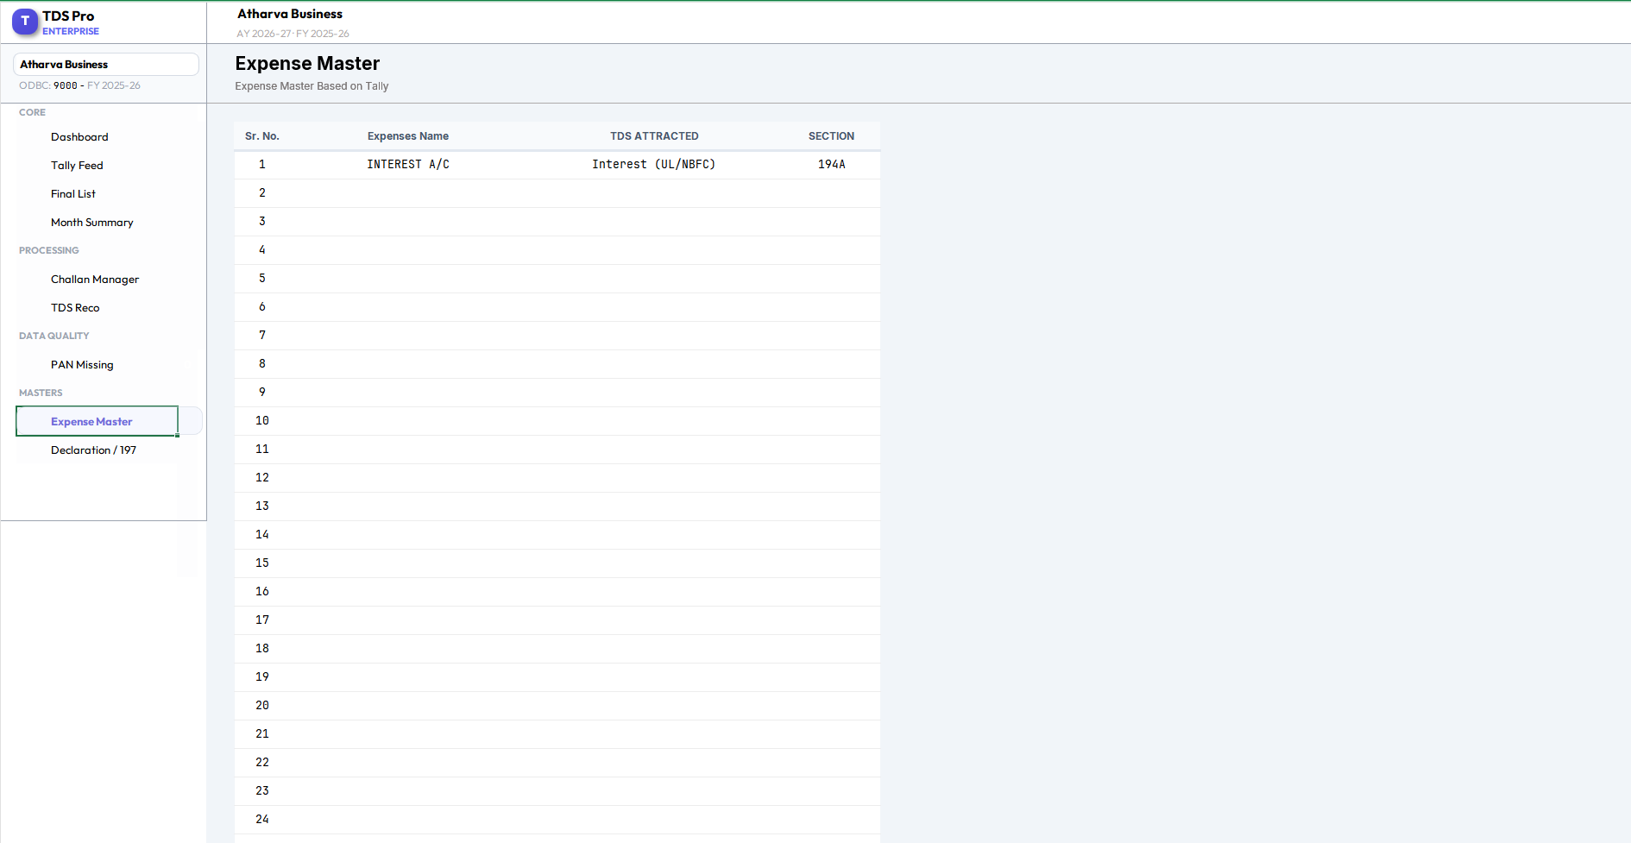
Task: Click the 194A section value
Action: [831, 164]
